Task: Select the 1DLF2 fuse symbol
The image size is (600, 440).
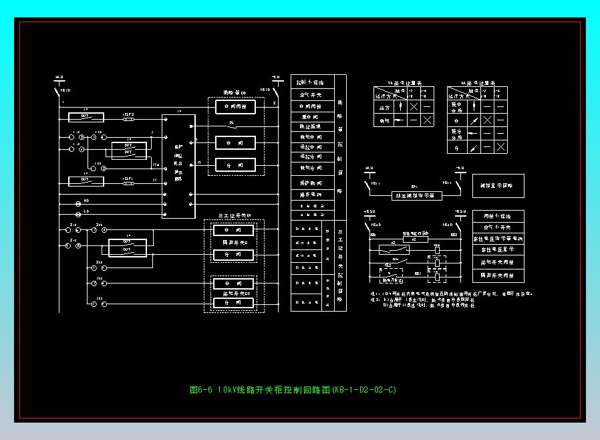Action: pyautogui.click(x=128, y=119)
